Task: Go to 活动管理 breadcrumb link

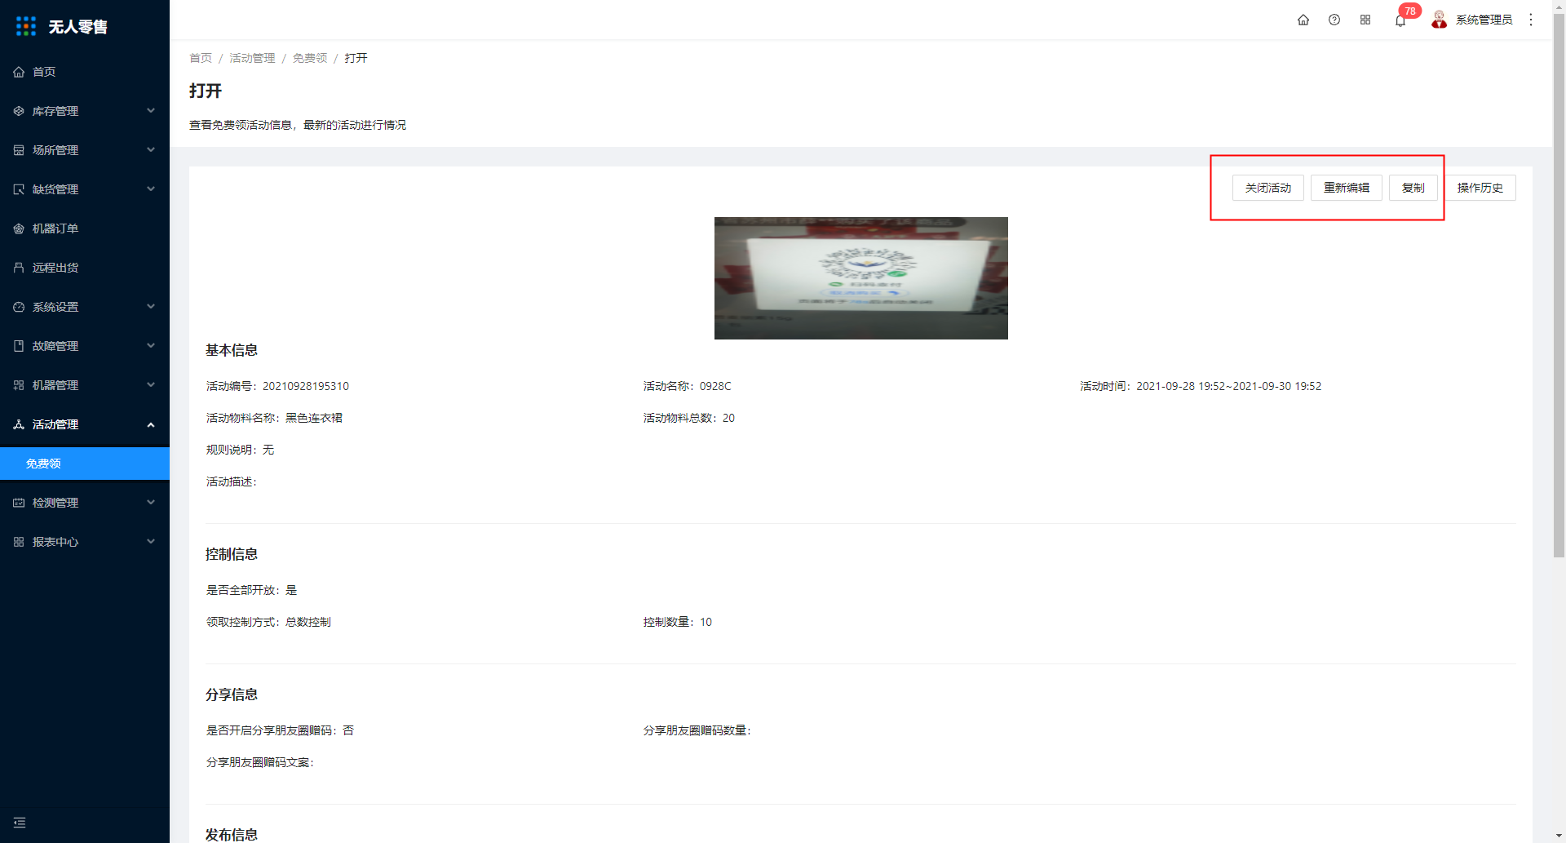Action: click(252, 58)
